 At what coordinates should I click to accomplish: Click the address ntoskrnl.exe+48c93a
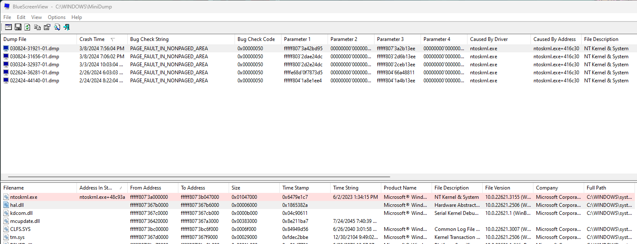coord(102,197)
